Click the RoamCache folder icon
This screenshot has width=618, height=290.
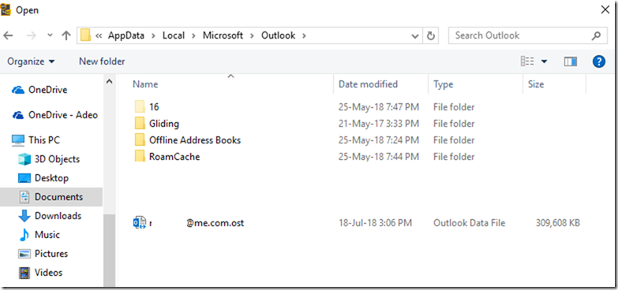140,156
